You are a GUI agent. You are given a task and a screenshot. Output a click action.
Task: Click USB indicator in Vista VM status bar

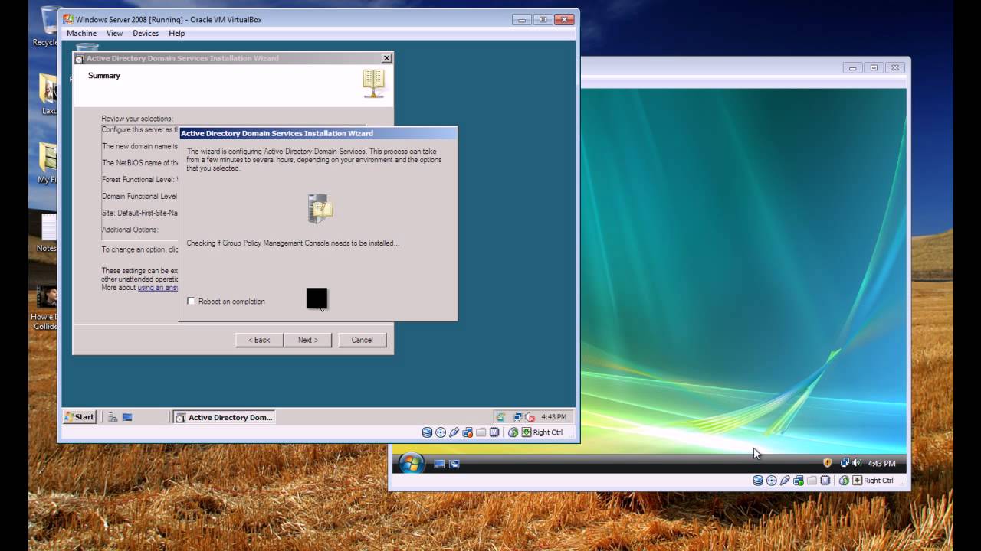(x=785, y=481)
